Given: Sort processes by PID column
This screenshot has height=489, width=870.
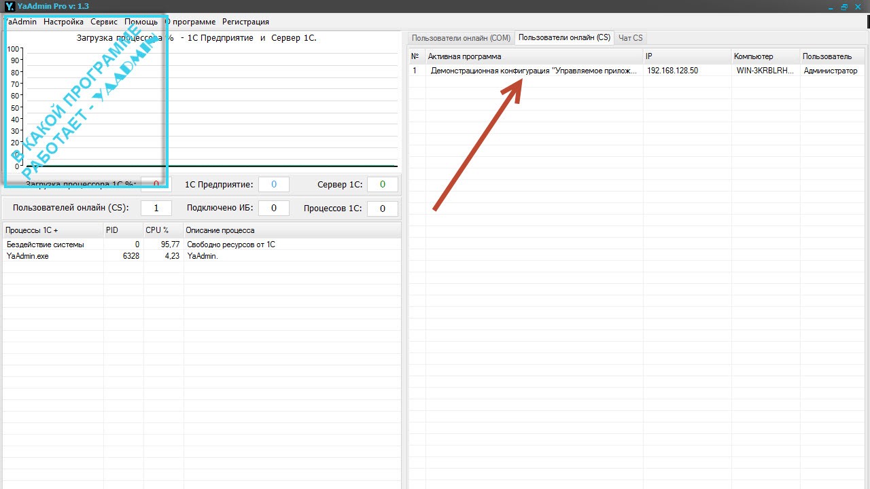Looking at the screenshot, I should point(122,230).
